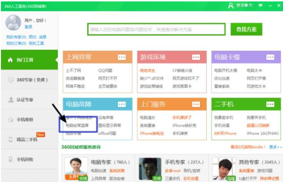This screenshot has height=182, width=283.
Task: Click the 游戏经常掉线 link
Action: [x=151, y=86]
